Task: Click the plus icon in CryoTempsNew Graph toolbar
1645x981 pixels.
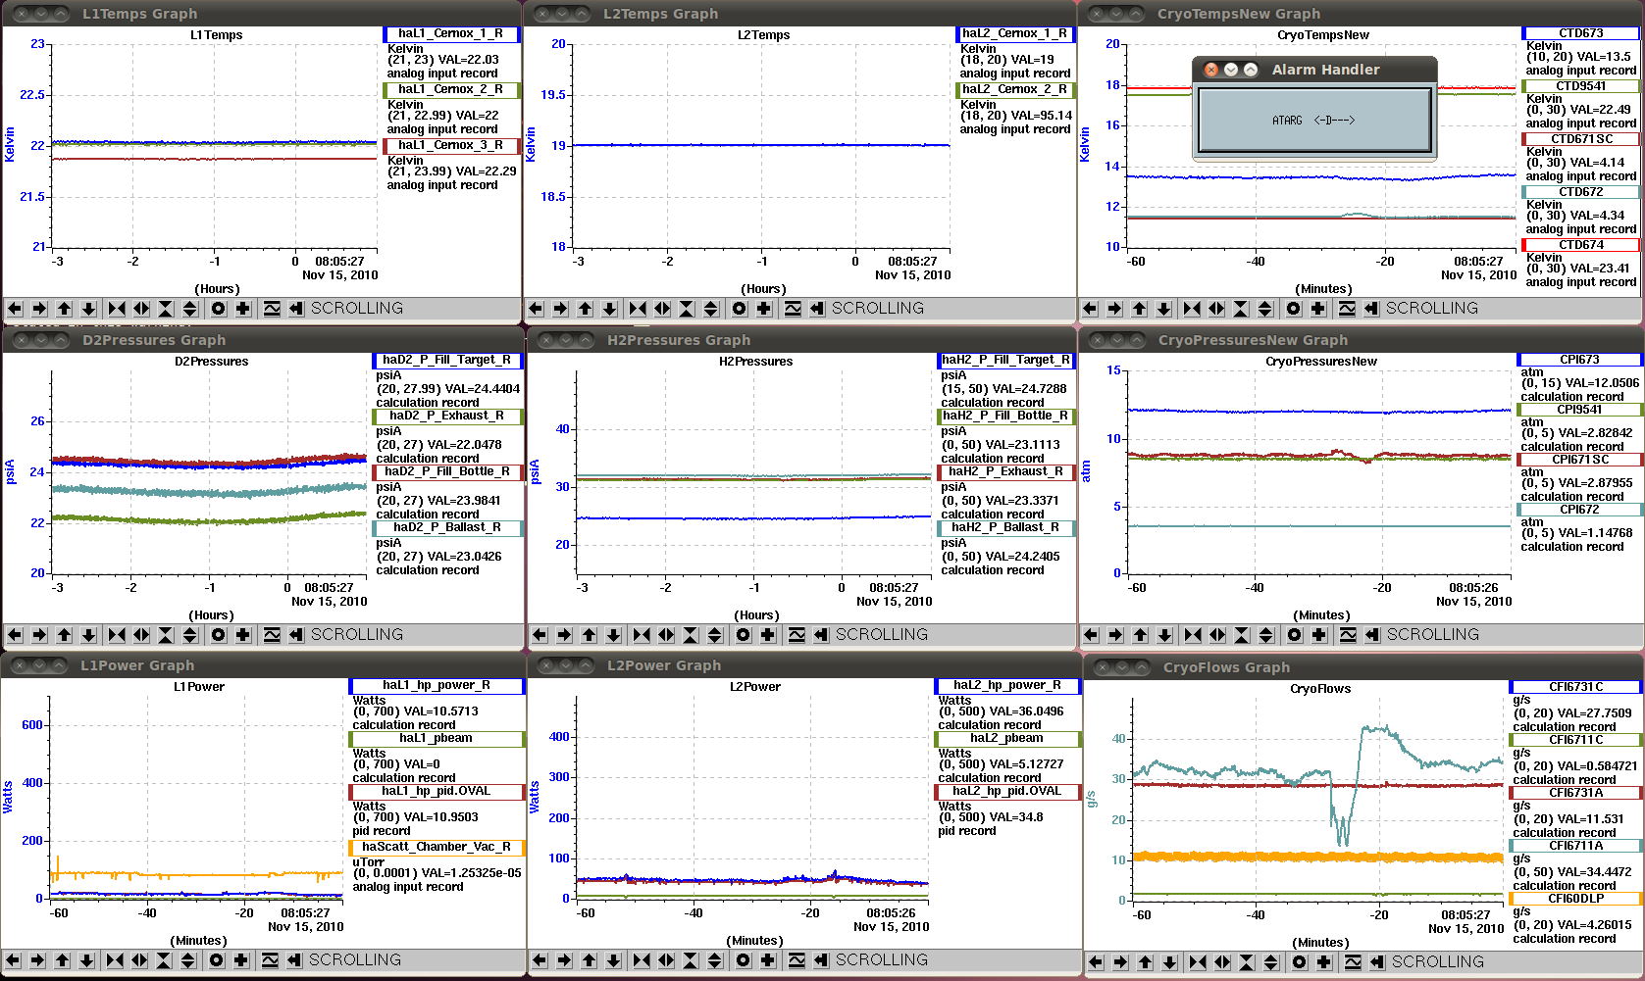Action: (1318, 309)
